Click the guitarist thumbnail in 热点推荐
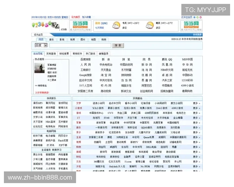Image resolution: width=234 pixels, height=187 pixels. click(39, 68)
